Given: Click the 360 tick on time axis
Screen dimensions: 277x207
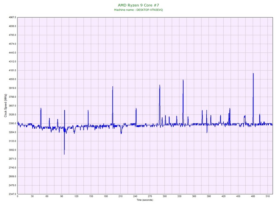Looking at the screenshot, I should tap(194, 196).
